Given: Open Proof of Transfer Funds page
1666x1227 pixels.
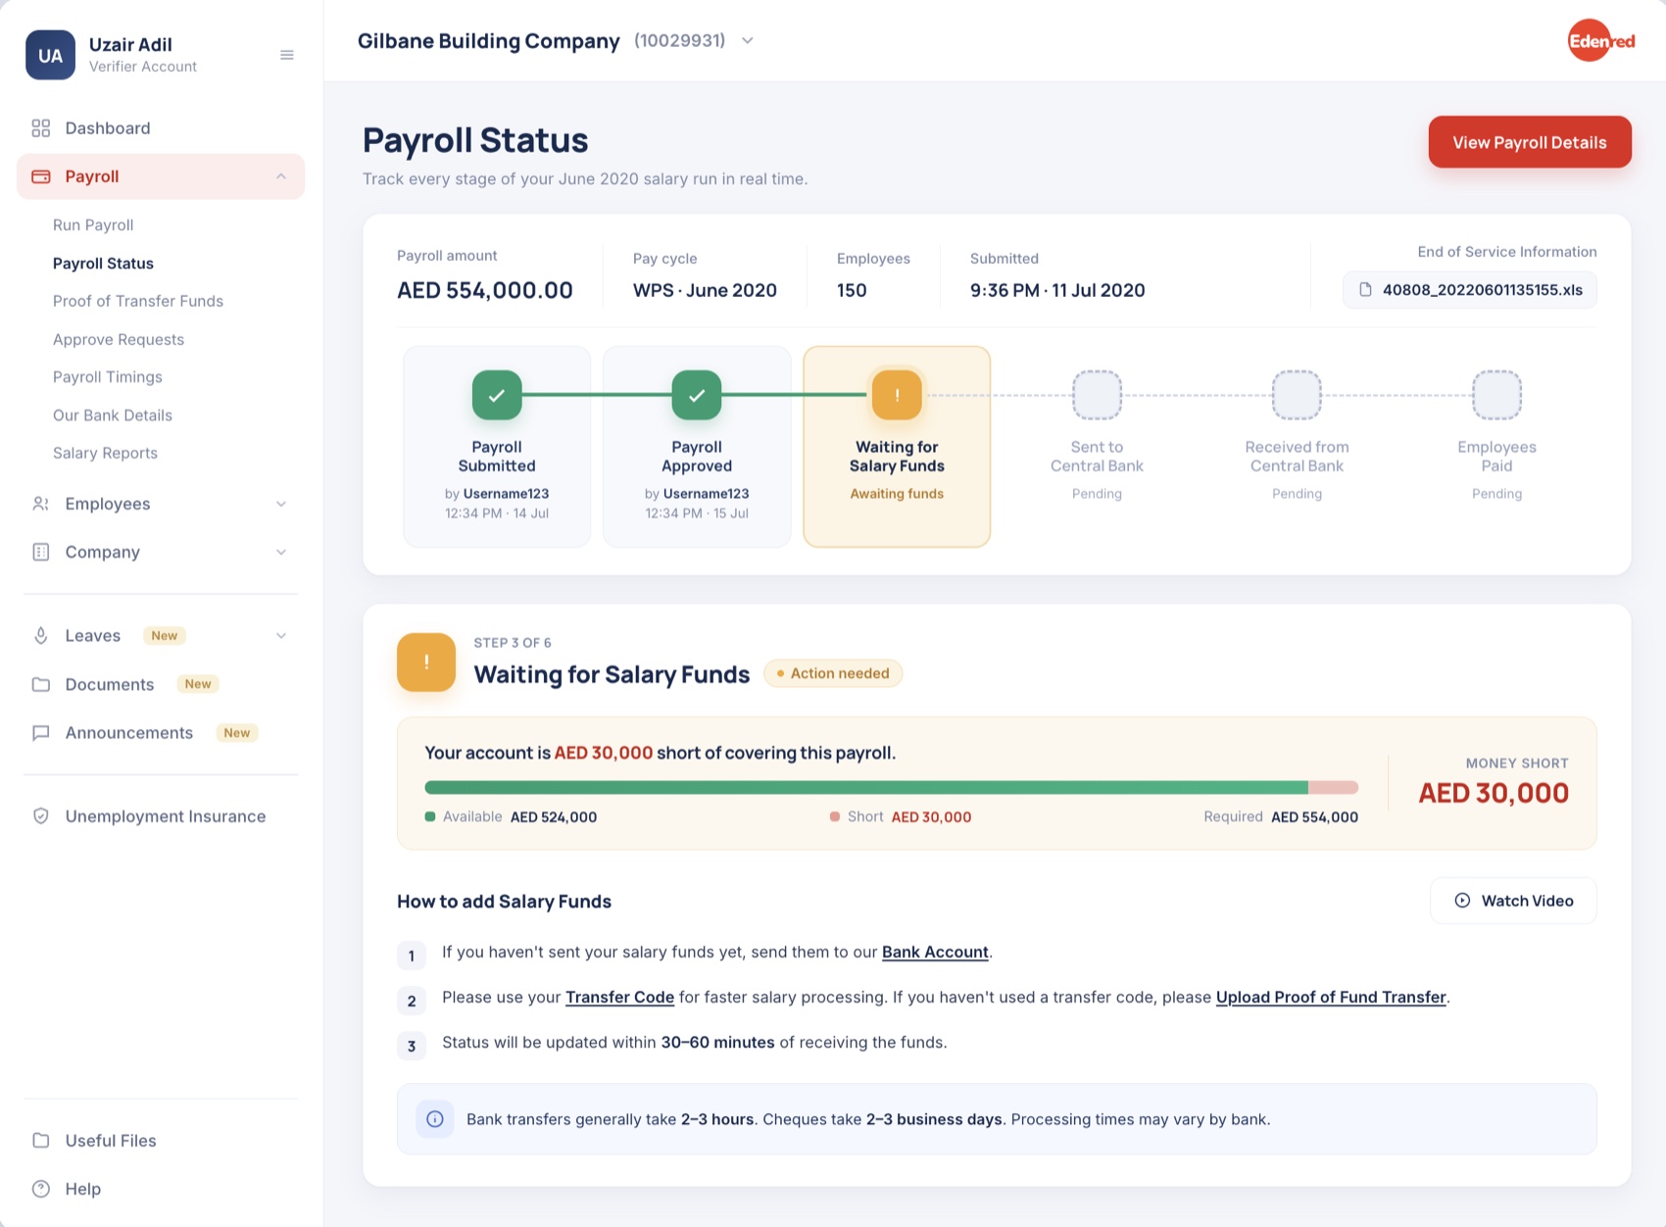Looking at the screenshot, I should point(138,301).
